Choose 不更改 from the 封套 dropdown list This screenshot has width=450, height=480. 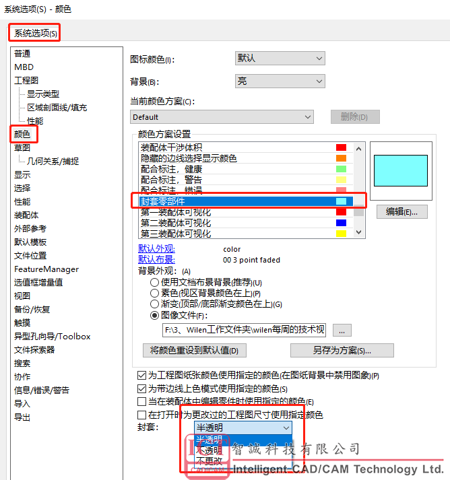(208, 462)
